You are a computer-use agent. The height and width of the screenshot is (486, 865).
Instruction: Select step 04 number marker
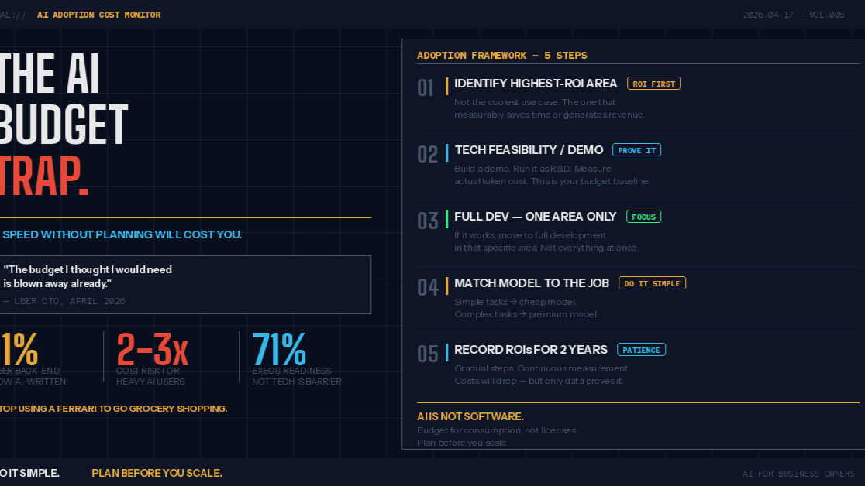coord(428,288)
